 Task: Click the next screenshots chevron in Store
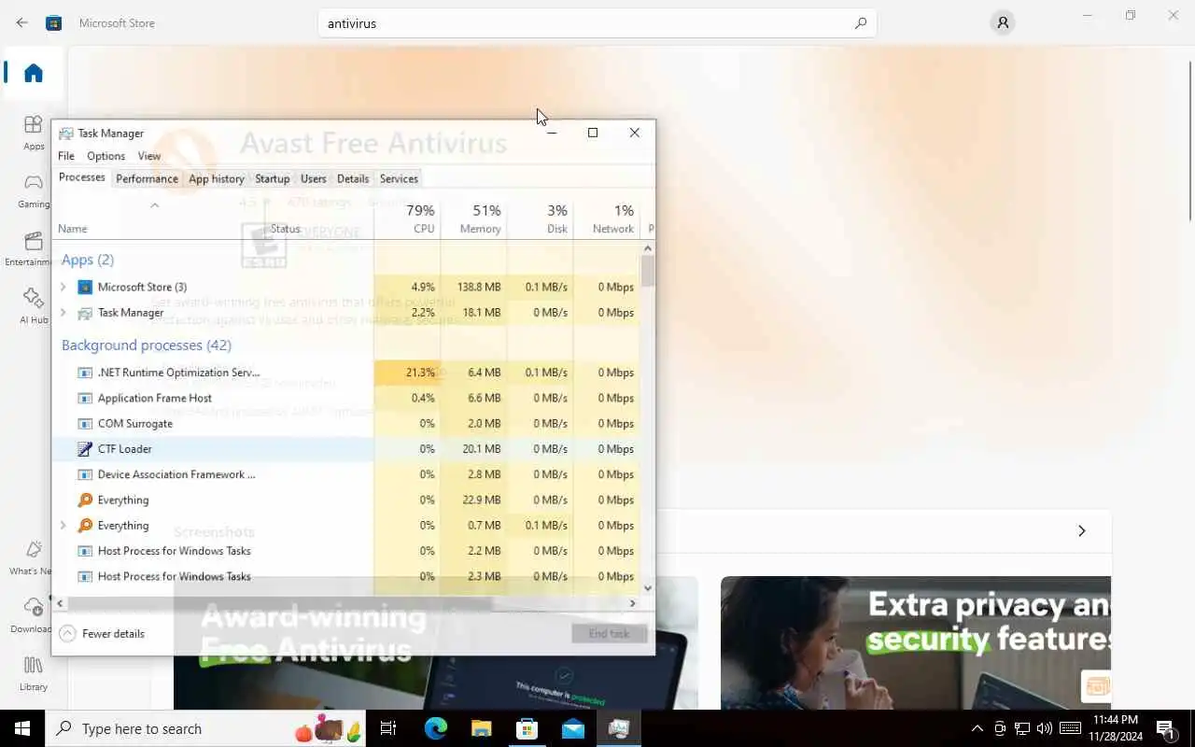coord(1082,531)
